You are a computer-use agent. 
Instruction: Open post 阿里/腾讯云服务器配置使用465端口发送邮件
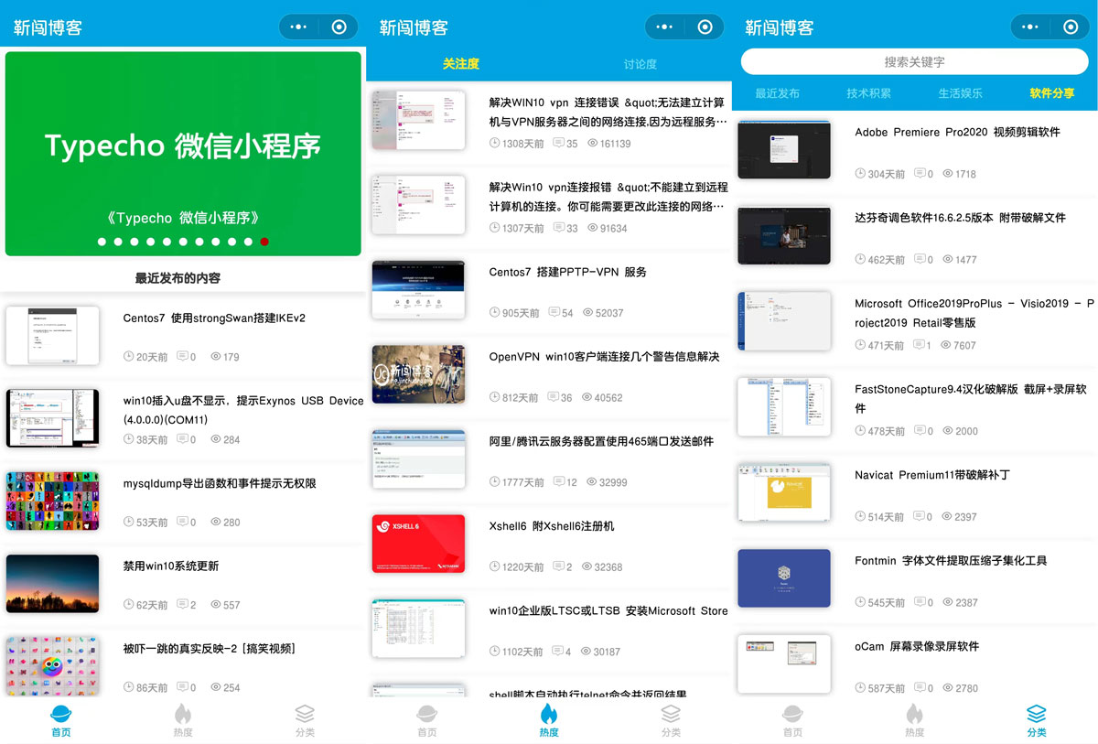pyautogui.click(x=601, y=441)
